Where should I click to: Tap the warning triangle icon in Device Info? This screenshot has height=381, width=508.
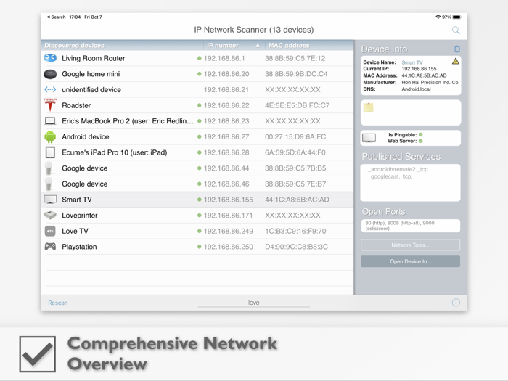pos(456,61)
